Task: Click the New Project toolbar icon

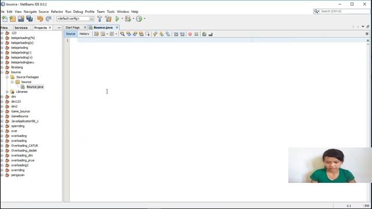Action: point(13,19)
